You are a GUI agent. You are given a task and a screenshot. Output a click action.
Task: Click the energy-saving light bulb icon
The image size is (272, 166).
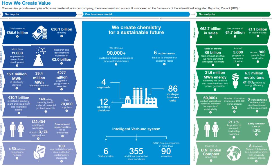235,78
